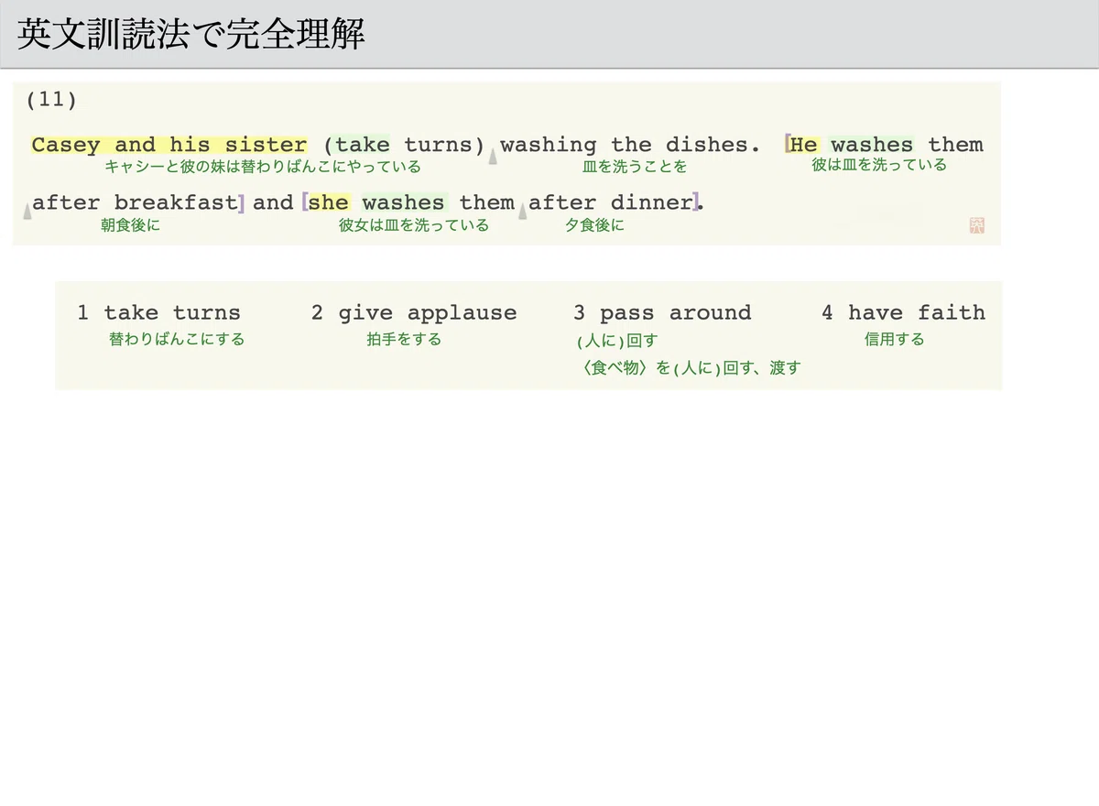Viewport: 1099px width, 806px height.
Task: Click the phrase '(take turns)' in the sentence
Action: (404, 145)
